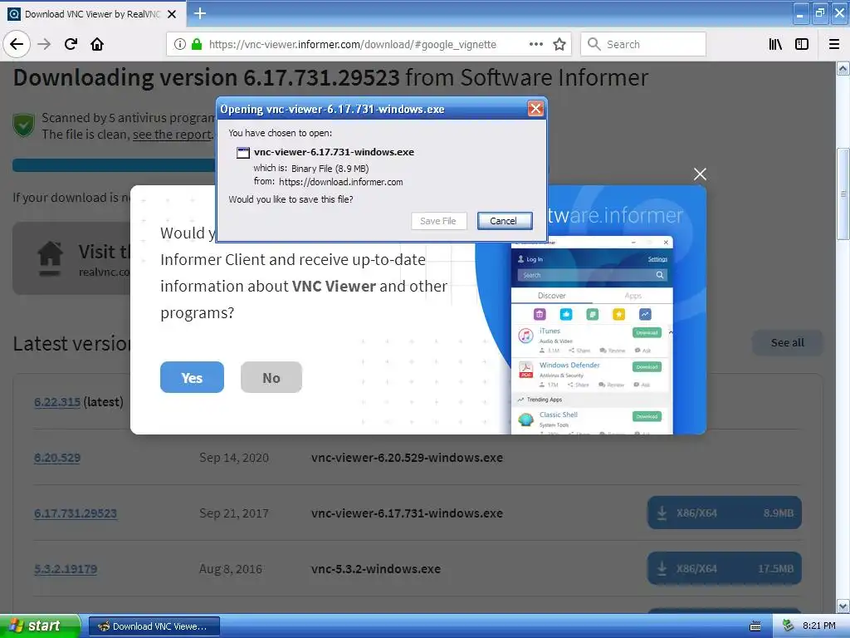Open the Firefox hamburger menu
Viewport: 850px width, 638px height.
click(834, 44)
